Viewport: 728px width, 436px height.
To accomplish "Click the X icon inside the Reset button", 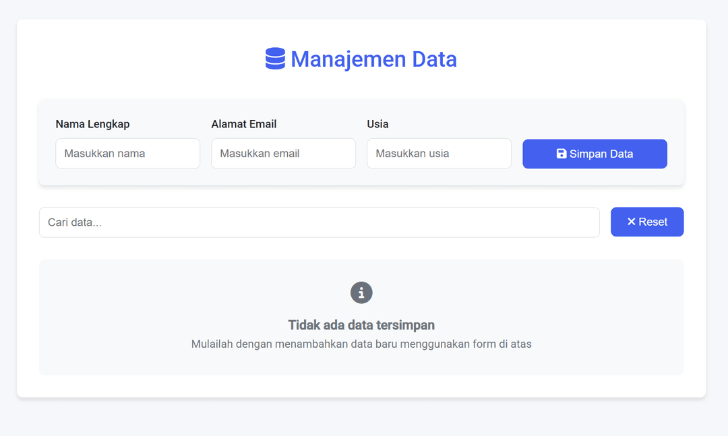I will click(631, 222).
